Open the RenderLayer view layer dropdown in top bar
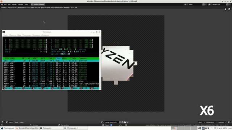 pos(210,4)
